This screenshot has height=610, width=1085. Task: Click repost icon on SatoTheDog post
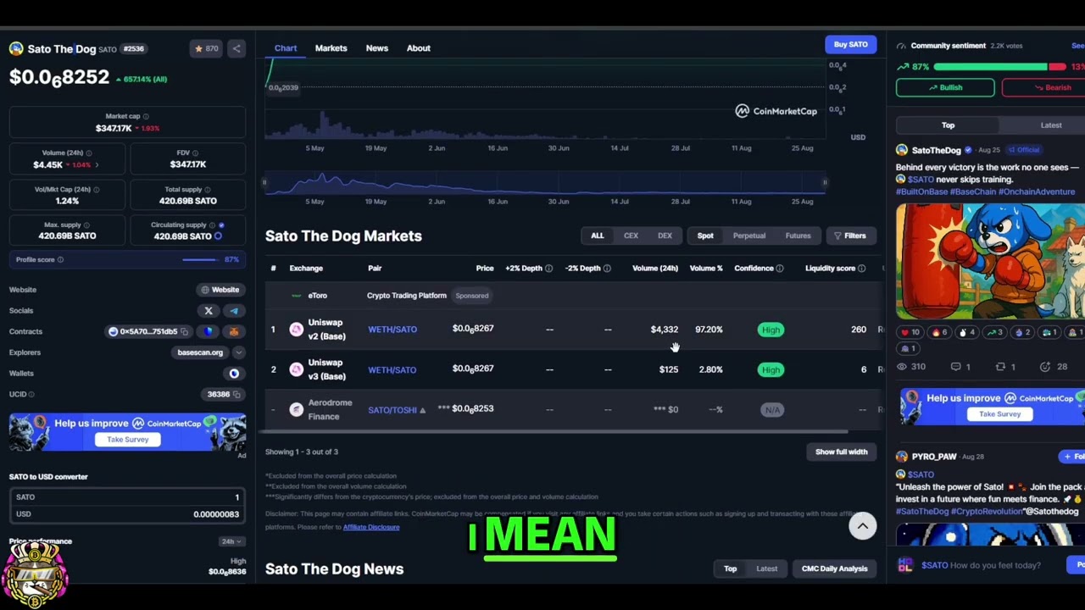tap(1000, 367)
